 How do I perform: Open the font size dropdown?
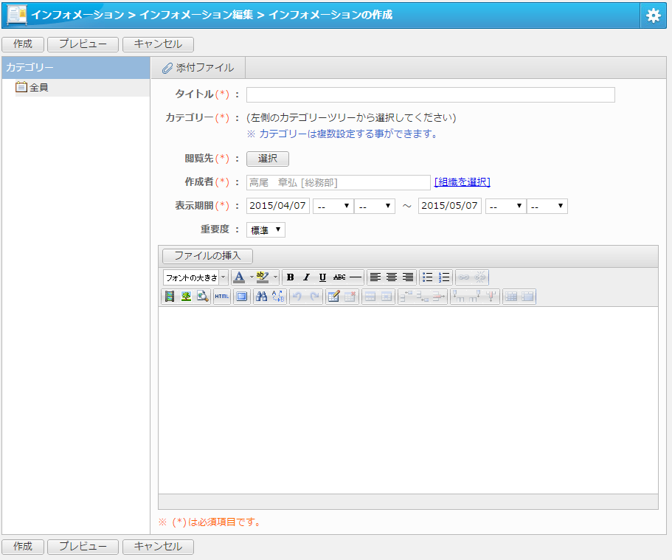click(x=195, y=277)
